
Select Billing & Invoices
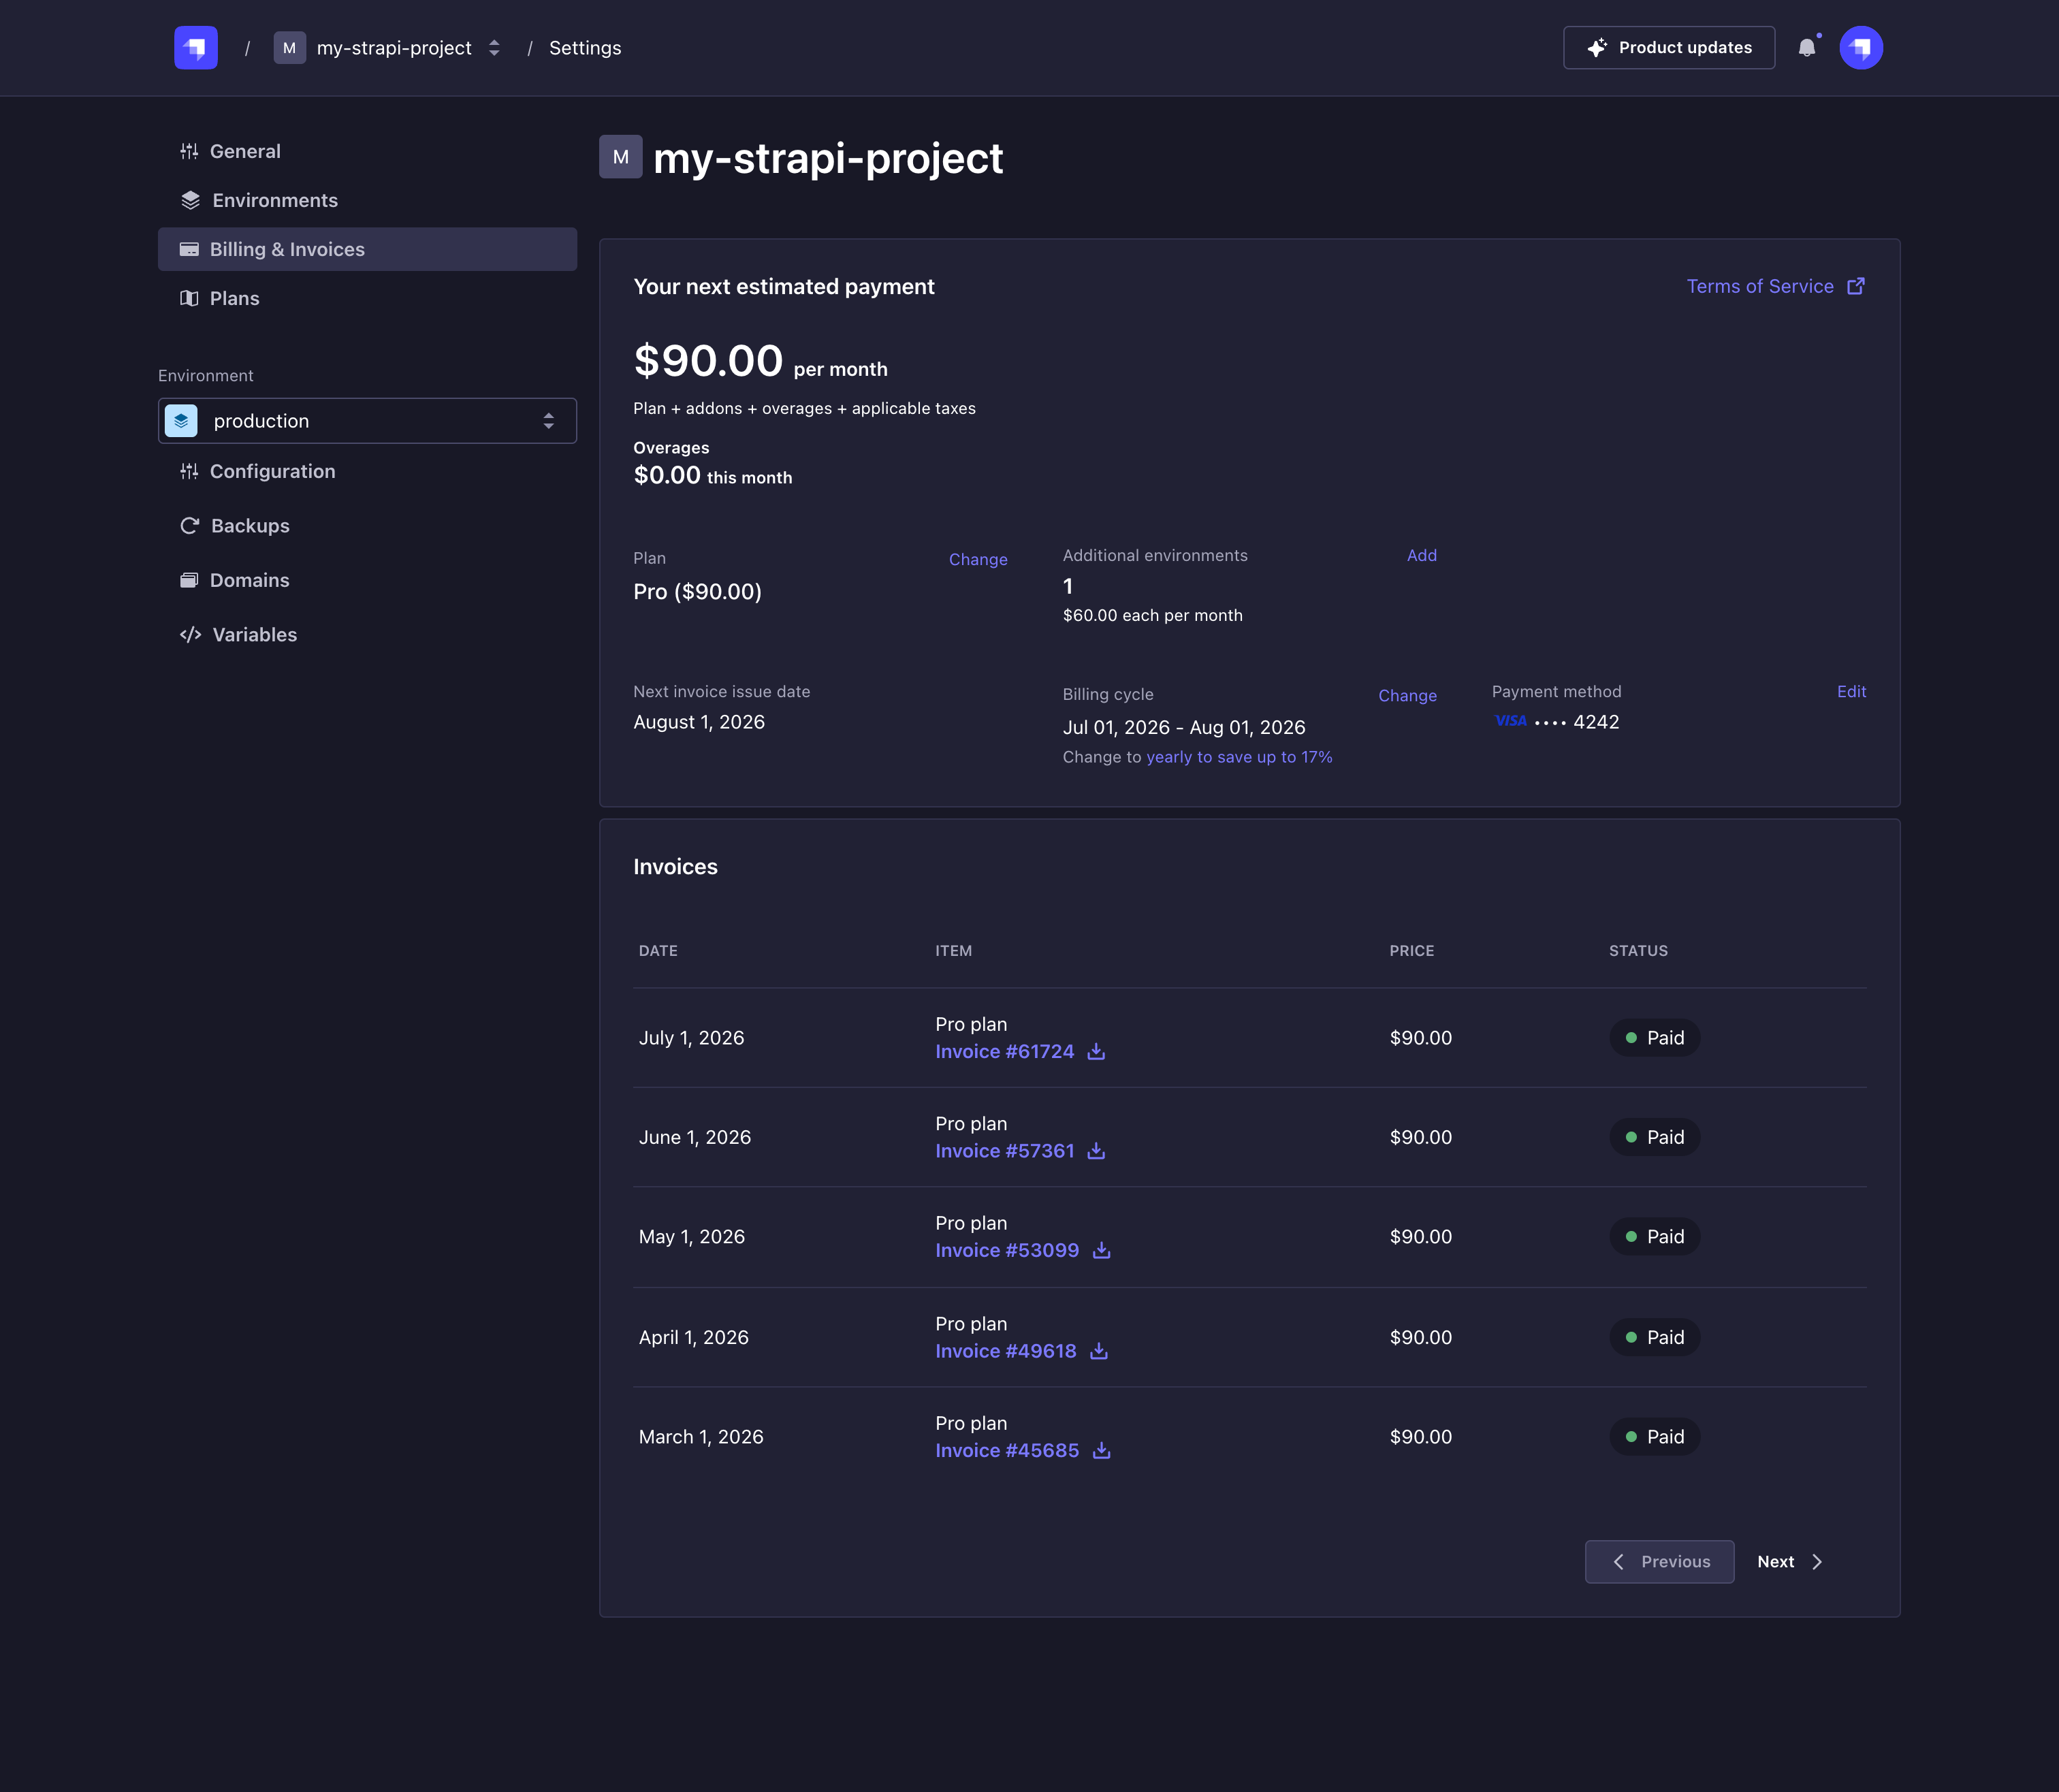(x=367, y=249)
